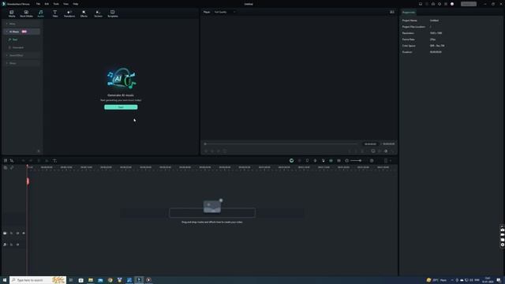Click the Delete icon in timeline toolbar
Image resolution: width=505 pixels, height=284 pixels.
tap(39, 160)
